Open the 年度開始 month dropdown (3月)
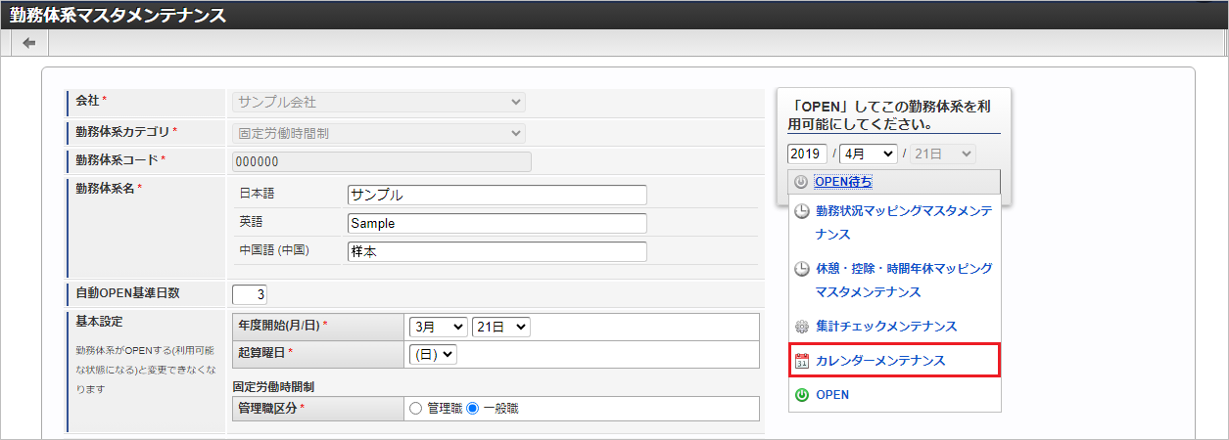 [437, 327]
